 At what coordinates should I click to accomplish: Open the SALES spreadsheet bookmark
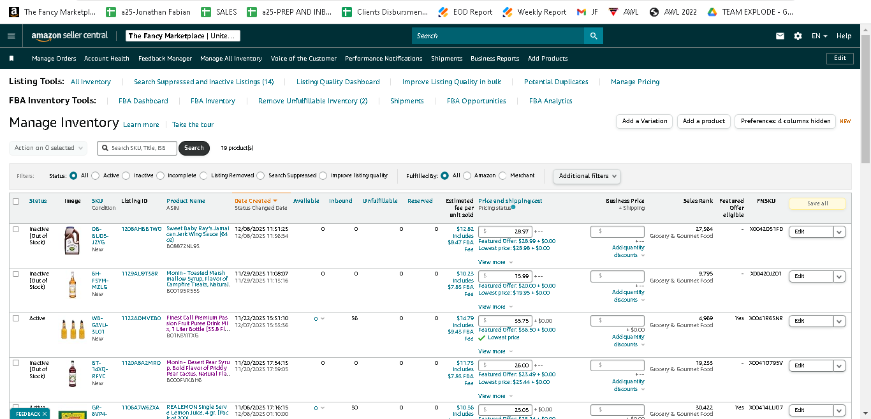click(x=219, y=11)
